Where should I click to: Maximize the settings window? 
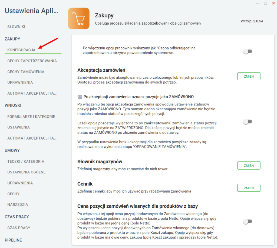click(x=266, y=3)
